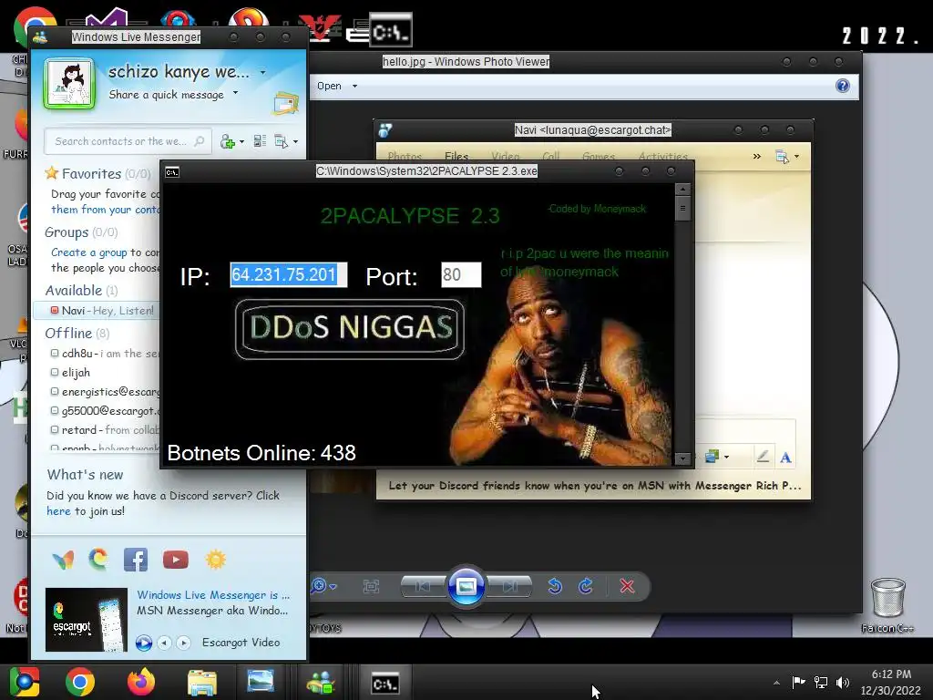Click the font A icon in Navi chat
The width and height of the screenshot is (933, 700).
coord(785,458)
